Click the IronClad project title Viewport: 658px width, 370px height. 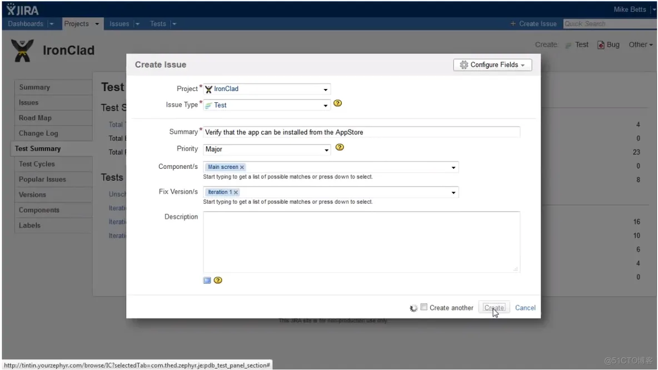[x=68, y=51]
